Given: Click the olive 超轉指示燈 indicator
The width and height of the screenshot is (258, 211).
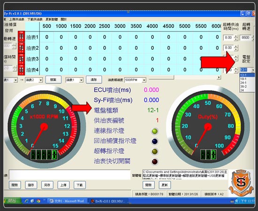Looking at the screenshot, I should point(155,151).
